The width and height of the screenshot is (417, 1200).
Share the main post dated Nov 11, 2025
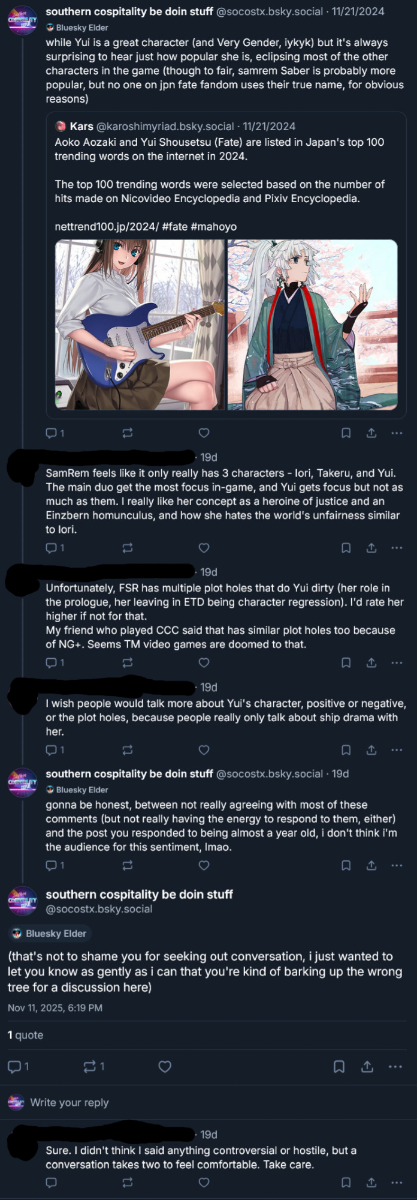coord(367,1066)
